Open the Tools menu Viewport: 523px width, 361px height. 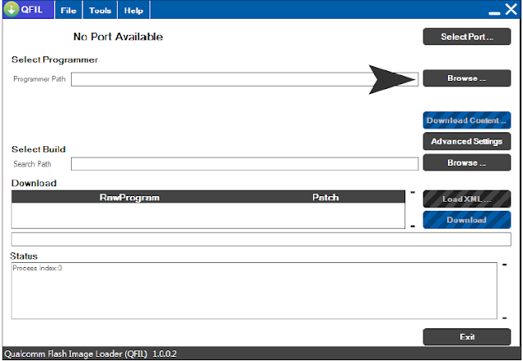pos(101,11)
